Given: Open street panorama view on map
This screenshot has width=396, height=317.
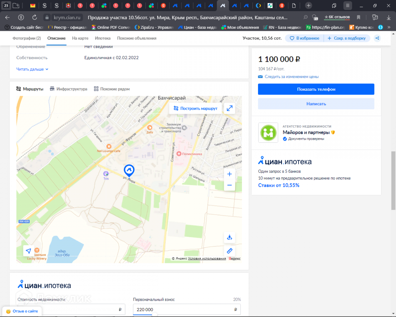Looking at the screenshot, I should point(229,237).
